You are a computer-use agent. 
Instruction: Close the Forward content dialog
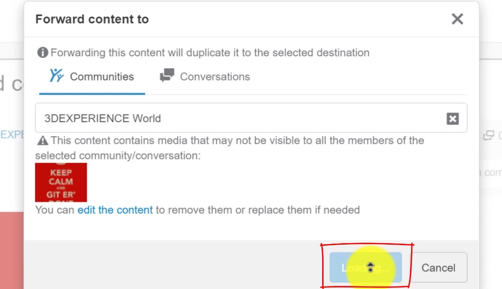(x=457, y=19)
